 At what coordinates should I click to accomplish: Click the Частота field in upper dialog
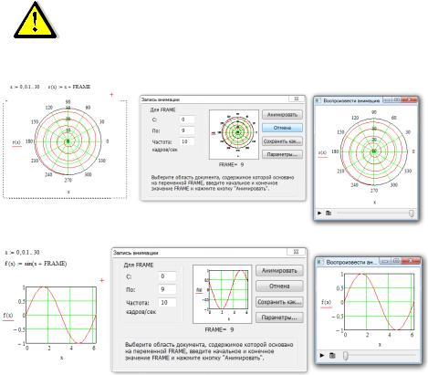[x=187, y=141]
